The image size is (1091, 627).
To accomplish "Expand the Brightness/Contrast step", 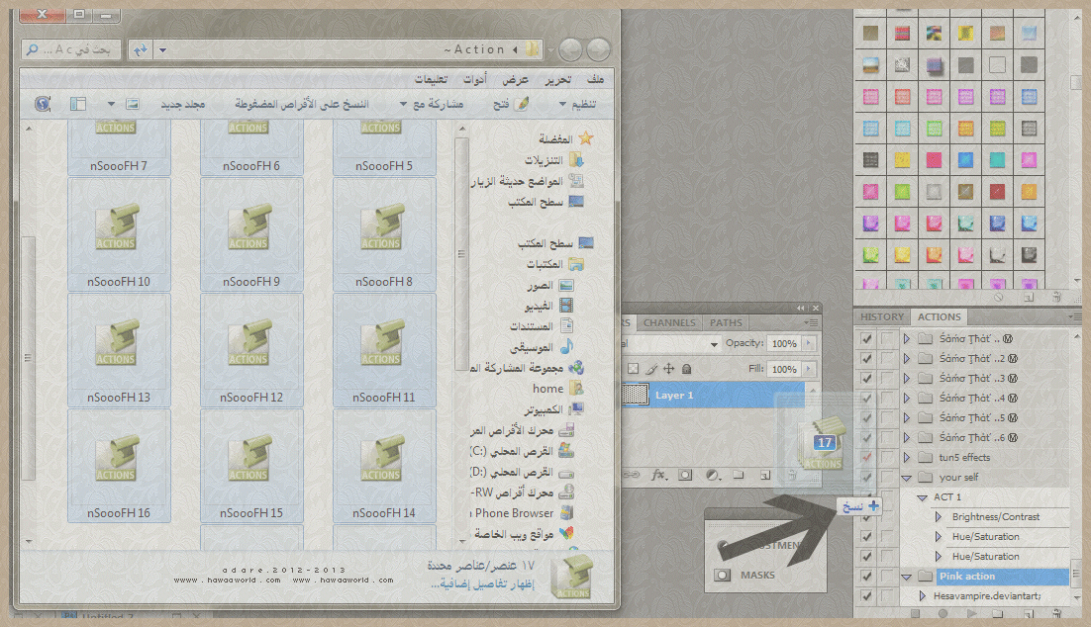I will [940, 516].
